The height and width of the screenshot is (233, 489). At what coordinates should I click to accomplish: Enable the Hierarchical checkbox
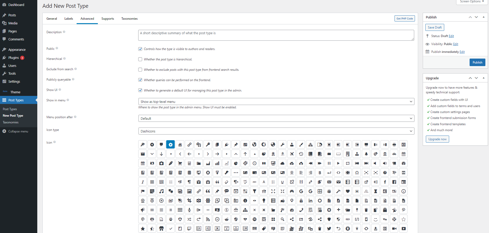point(140,59)
